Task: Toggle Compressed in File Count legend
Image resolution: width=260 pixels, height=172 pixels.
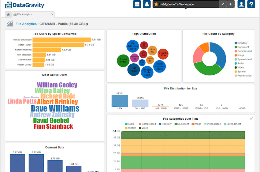Action: [x=243, y=51]
